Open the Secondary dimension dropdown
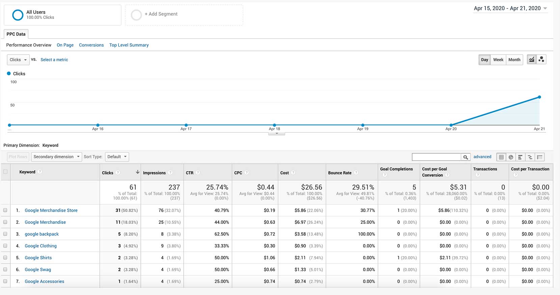 (x=56, y=157)
